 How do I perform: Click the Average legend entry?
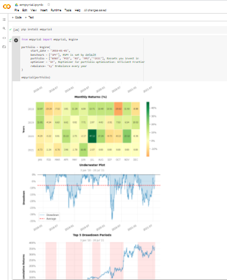coord(48,219)
